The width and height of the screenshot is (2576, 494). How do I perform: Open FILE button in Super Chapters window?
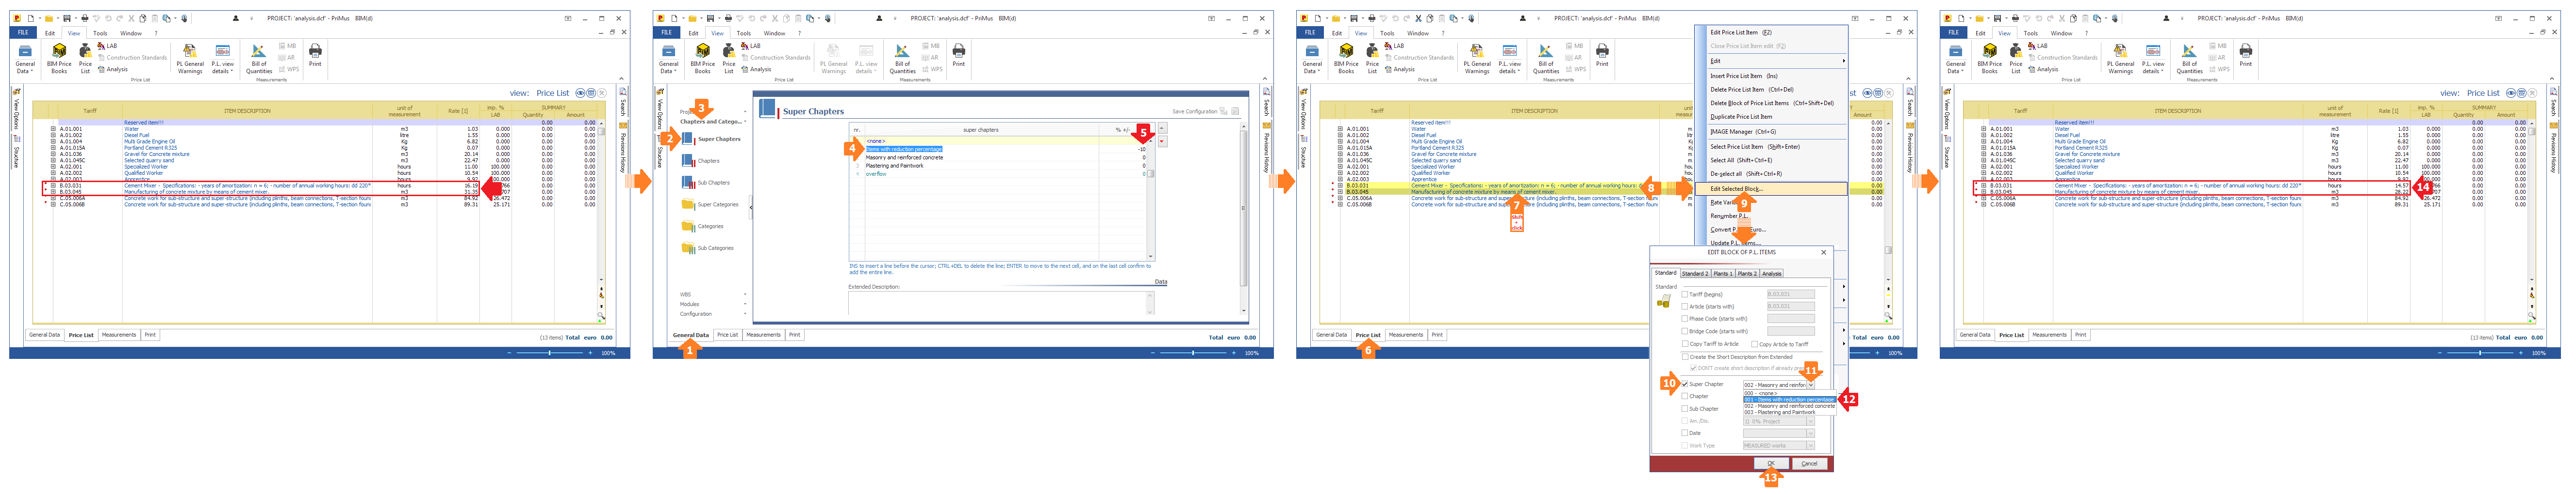[x=666, y=33]
